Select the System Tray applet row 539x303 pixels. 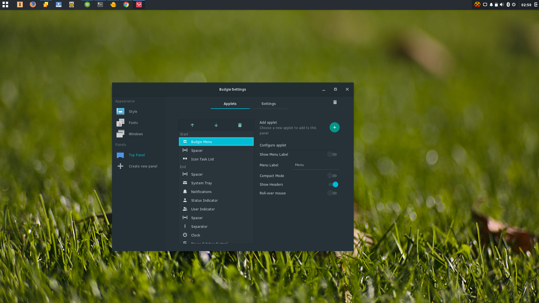click(x=216, y=183)
